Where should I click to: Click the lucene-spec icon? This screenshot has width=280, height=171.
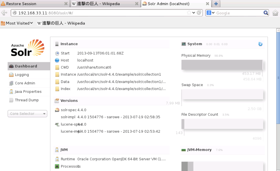[57, 124]
